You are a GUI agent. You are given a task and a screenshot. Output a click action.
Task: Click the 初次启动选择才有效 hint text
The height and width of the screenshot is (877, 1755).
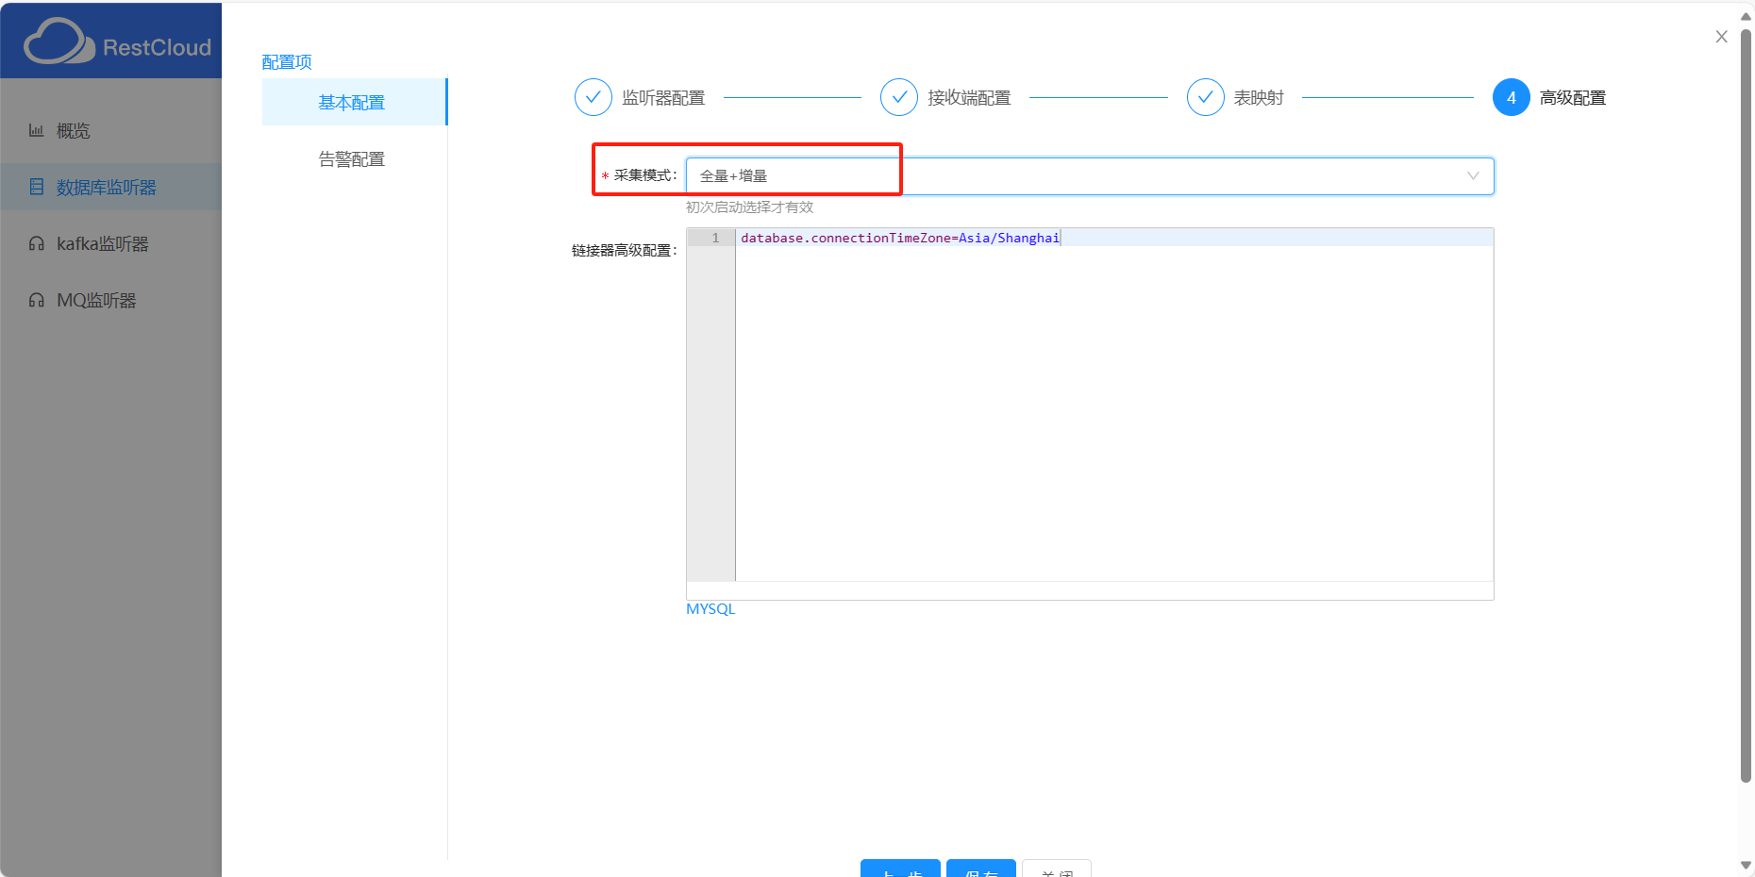point(749,207)
